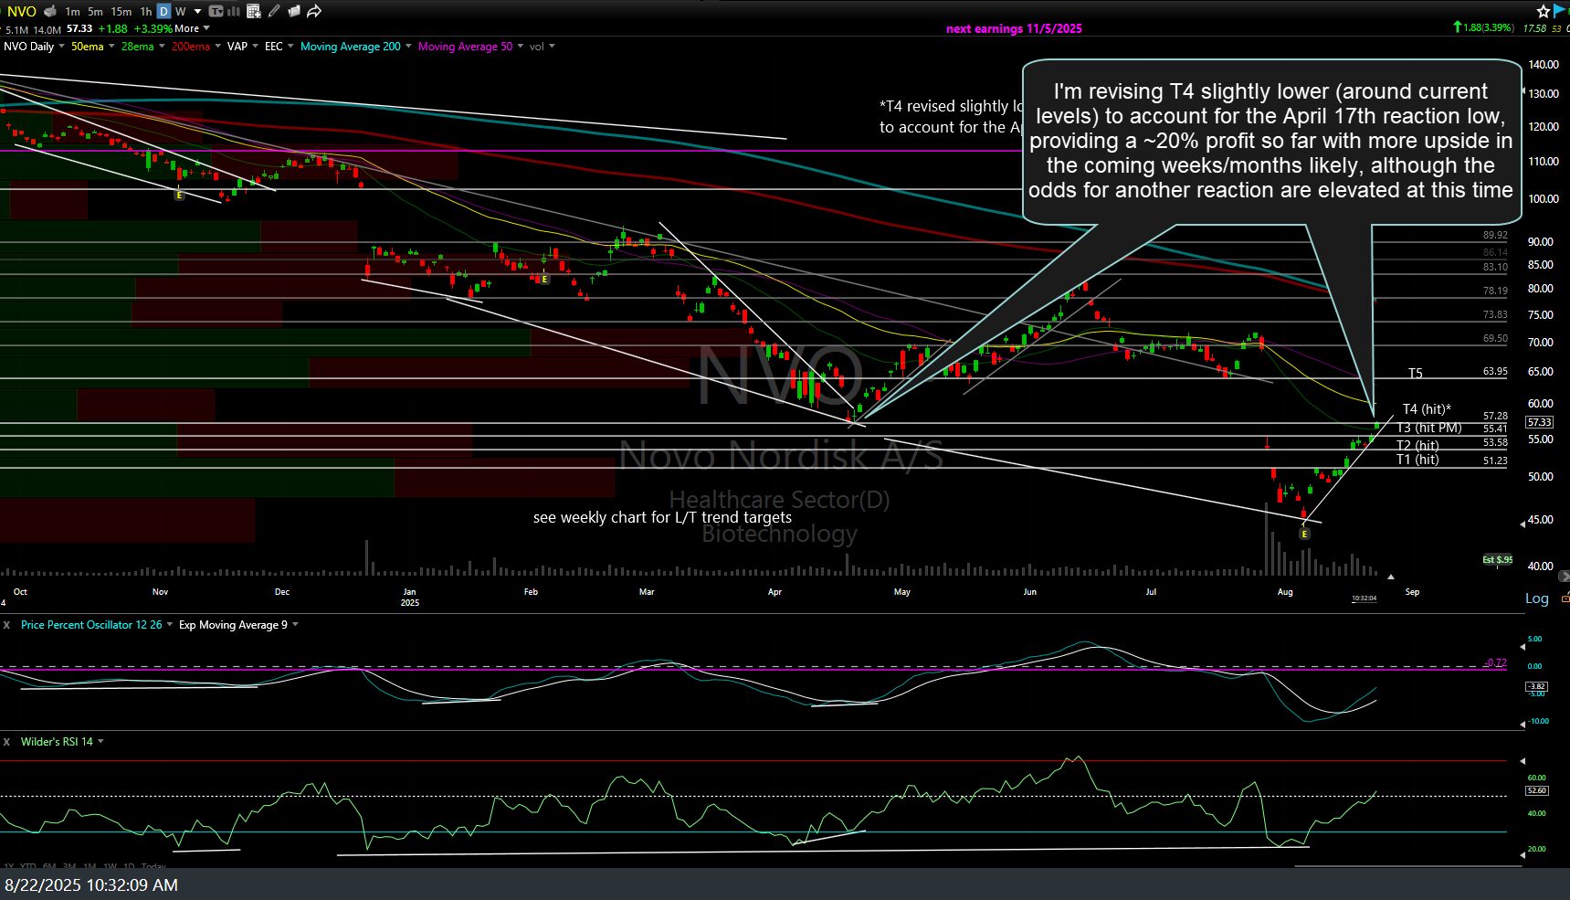Image resolution: width=1570 pixels, height=900 pixels.
Task: Click the T4 (hit)* target label
Action: [1427, 409]
